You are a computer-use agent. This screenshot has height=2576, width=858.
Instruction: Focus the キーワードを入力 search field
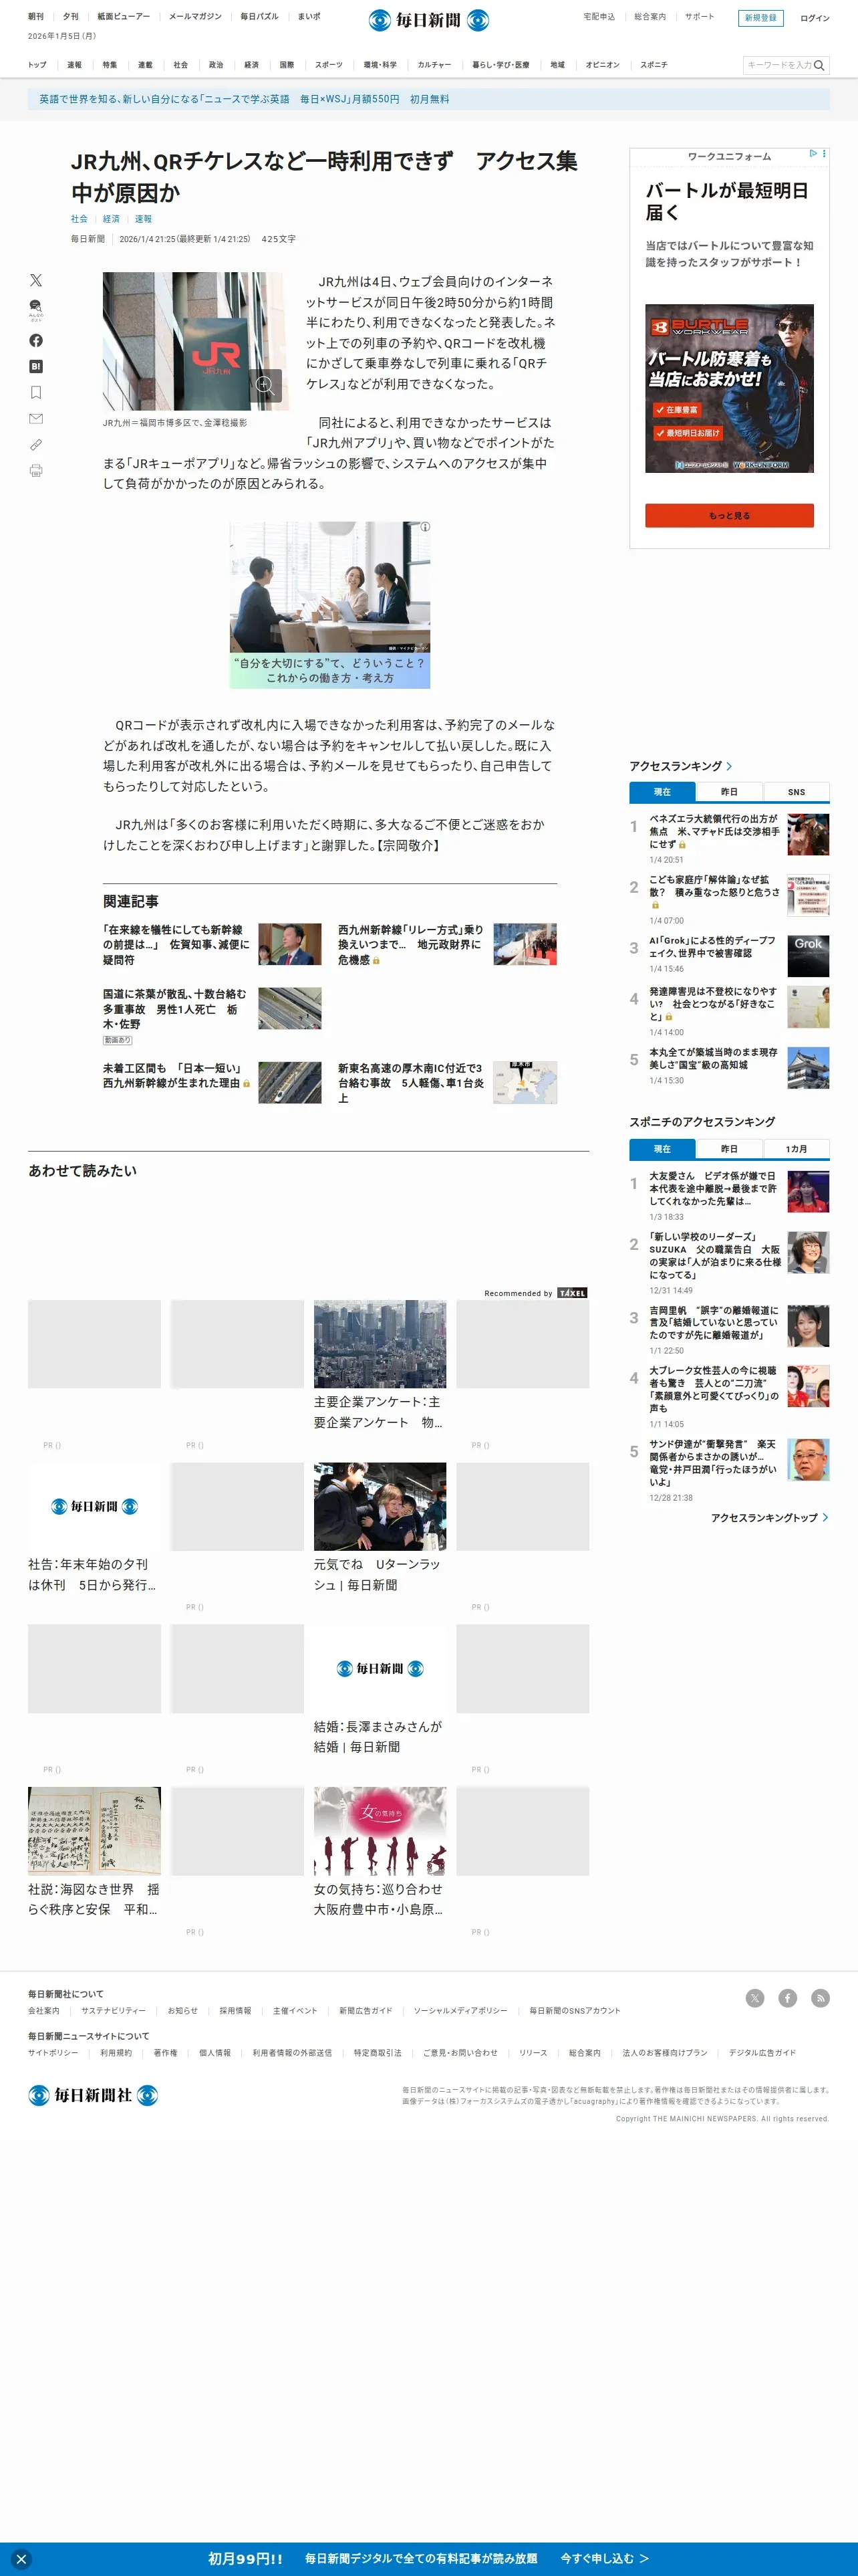(x=778, y=65)
